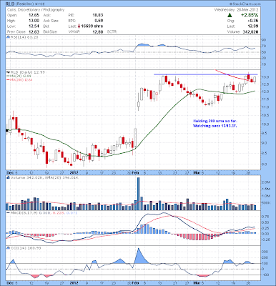Click the EPS value 0.69
This screenshot has height=286, width=276.
coord(99,21)
